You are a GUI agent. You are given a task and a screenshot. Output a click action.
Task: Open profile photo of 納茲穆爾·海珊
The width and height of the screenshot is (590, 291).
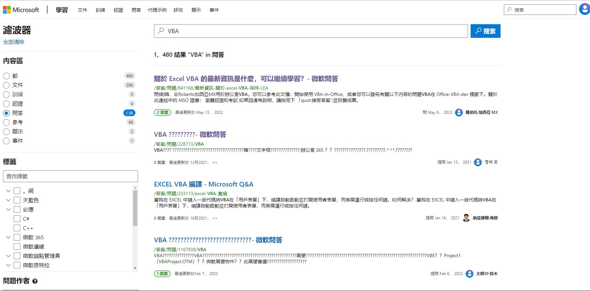click(466, 218)
